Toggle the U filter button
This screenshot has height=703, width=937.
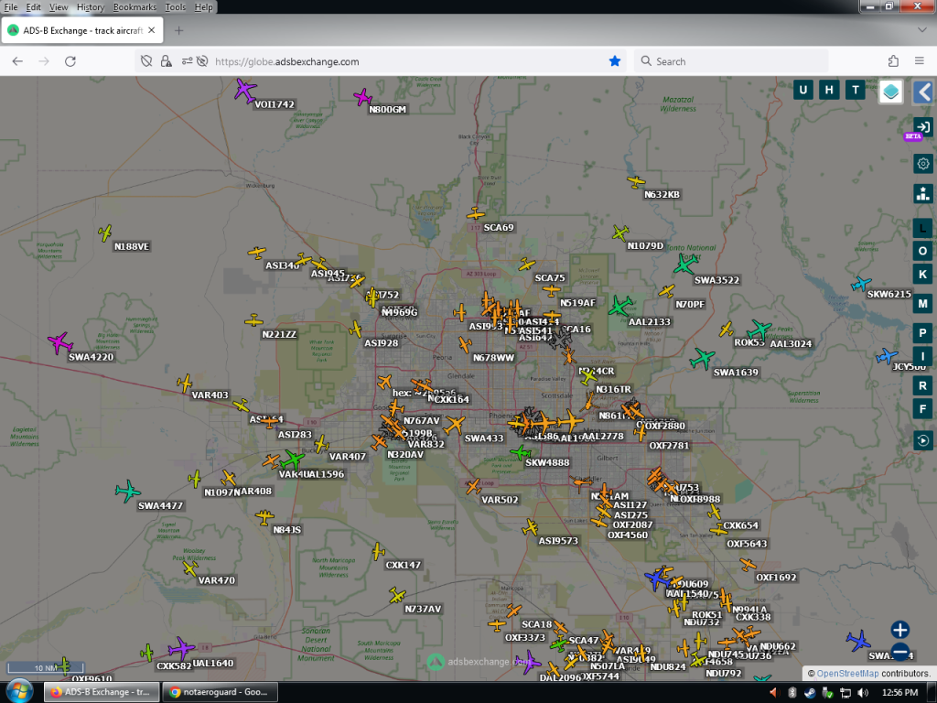[x=802, y=91]
